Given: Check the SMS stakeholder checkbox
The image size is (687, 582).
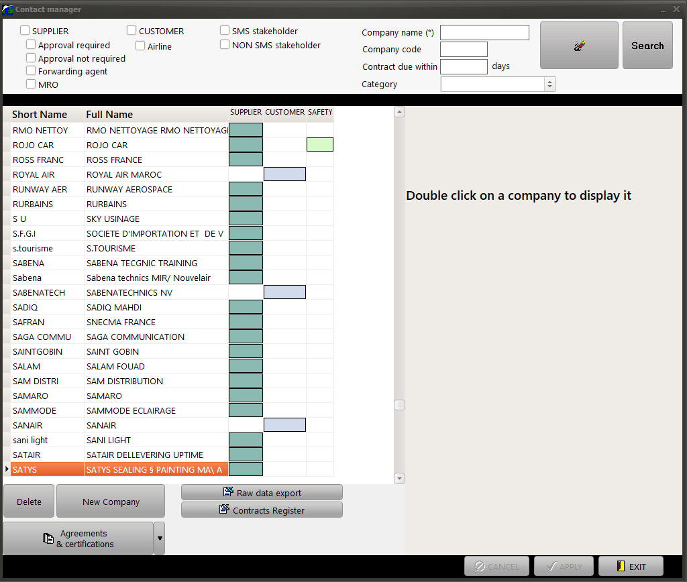Looking at the screenshot, I should click(x=225, y=30).
